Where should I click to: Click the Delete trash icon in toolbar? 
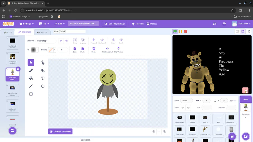pos(94,50)
